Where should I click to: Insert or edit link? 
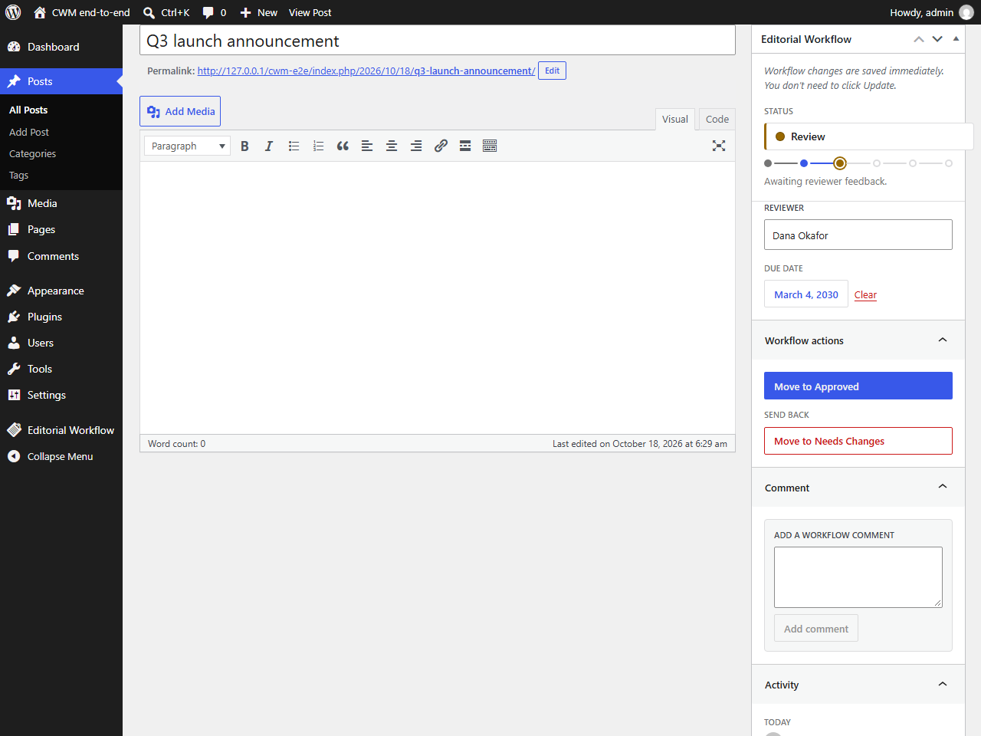point(441,146)
